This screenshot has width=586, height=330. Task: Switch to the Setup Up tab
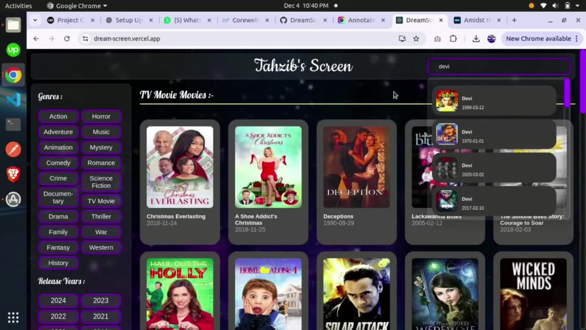(x=130, y=20)
